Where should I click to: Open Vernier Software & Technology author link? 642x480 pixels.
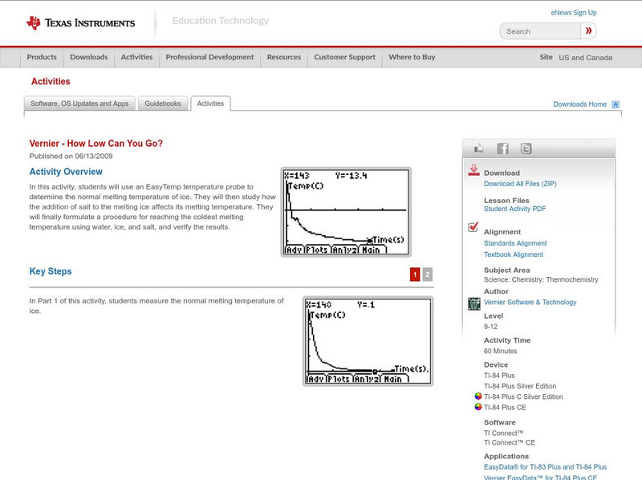(530, 303)
